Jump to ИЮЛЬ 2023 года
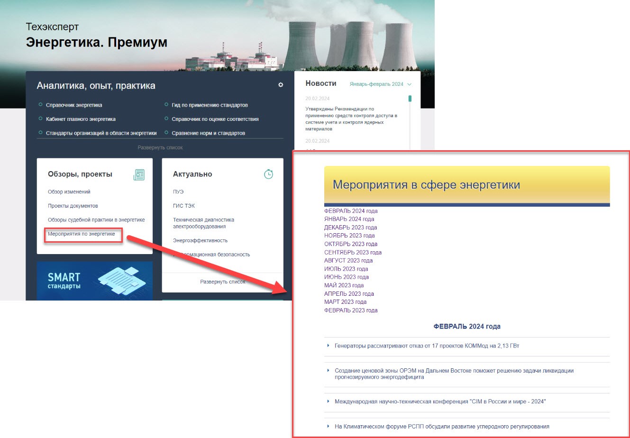The width and height of the screenshot is (630, 438). point(346,269)
